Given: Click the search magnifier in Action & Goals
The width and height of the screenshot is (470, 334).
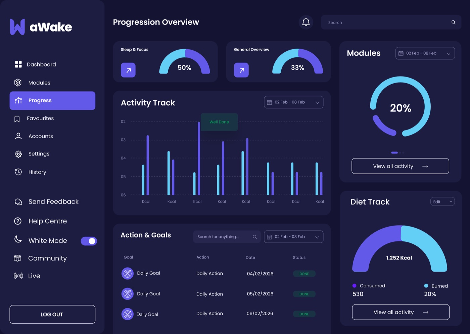Looking at the screenshot, I should [255, 237].
